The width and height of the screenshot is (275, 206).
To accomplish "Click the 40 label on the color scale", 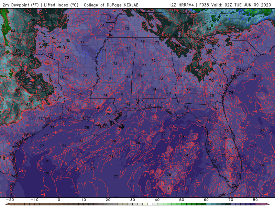I will pyautogui.click(x=157, y=200).
